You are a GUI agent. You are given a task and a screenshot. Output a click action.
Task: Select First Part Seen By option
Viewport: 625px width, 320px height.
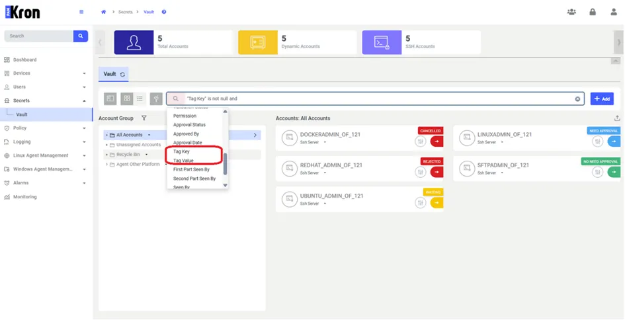pos(191,169)
